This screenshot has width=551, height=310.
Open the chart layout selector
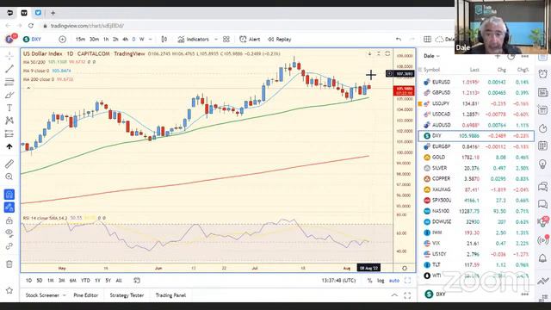click(427, 40)
